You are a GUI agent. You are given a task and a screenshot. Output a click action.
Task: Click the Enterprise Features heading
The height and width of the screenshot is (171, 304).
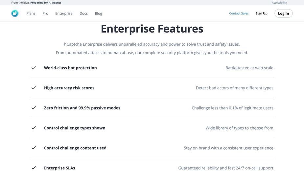coord(152,29)
